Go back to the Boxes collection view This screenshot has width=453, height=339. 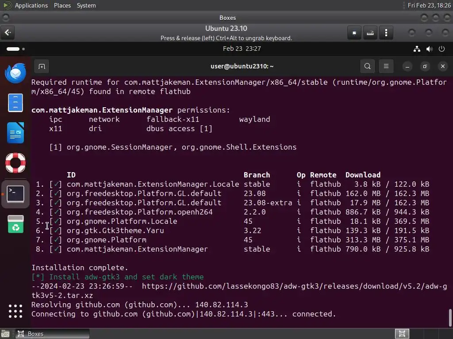(x=8, y=33)
